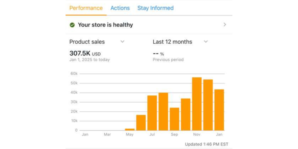Switch to the Performance tab
The image size is (298, 149).
86,8
